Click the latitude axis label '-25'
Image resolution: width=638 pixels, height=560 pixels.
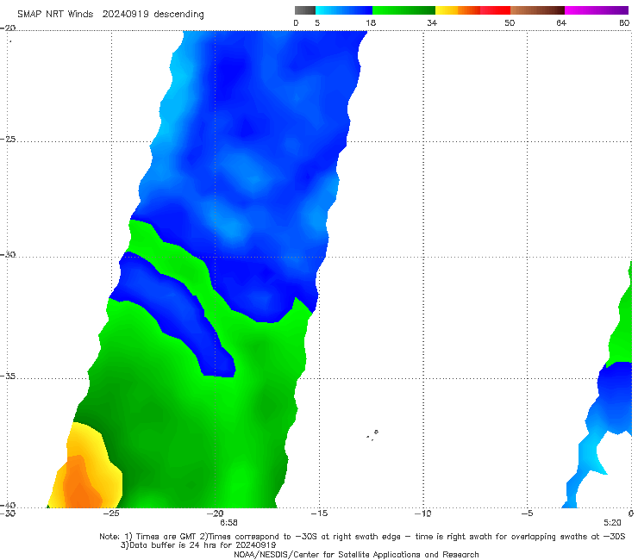point(8,139)
